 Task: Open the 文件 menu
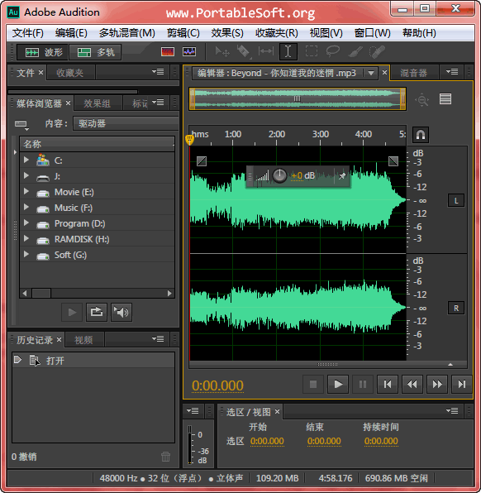coord(27,33)
